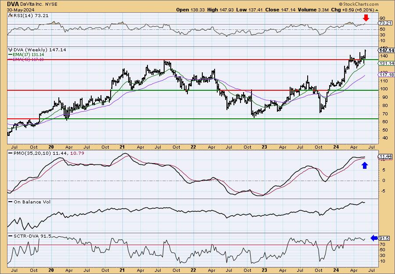
Task: Click the 147.14 price tag on axis
Action: 386,50
